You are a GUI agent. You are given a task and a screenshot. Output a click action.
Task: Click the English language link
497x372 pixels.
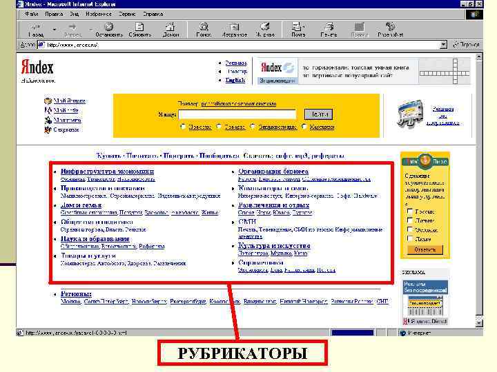point(235,80)
